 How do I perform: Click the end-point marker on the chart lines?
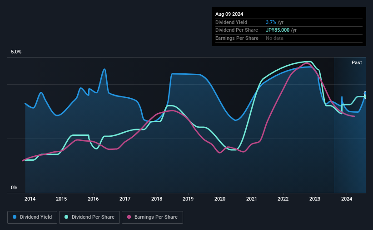pos(365,95)
